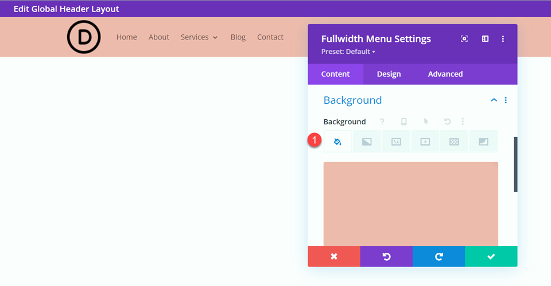Image resolution: width=551 pixels, height=286 pixels.
Task: Open the background video tab
Action: (425, 142)
